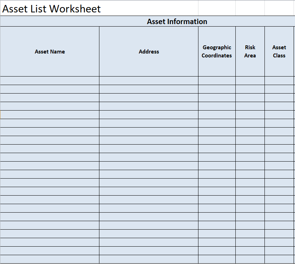Click first empty cell under Asset Class

point(279,81)
